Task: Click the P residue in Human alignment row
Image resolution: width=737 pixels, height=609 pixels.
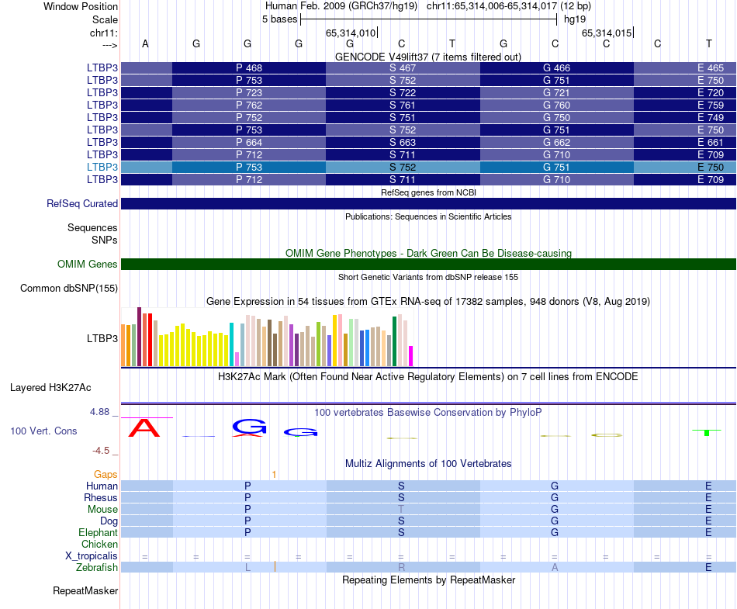Action: (247, 486)
